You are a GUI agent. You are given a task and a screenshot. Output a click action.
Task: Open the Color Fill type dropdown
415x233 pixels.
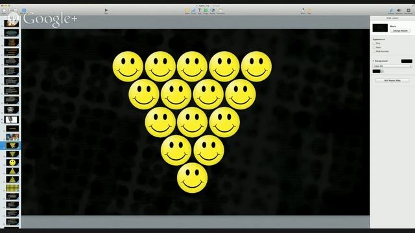pyautogui.click(x=392, y=66)
